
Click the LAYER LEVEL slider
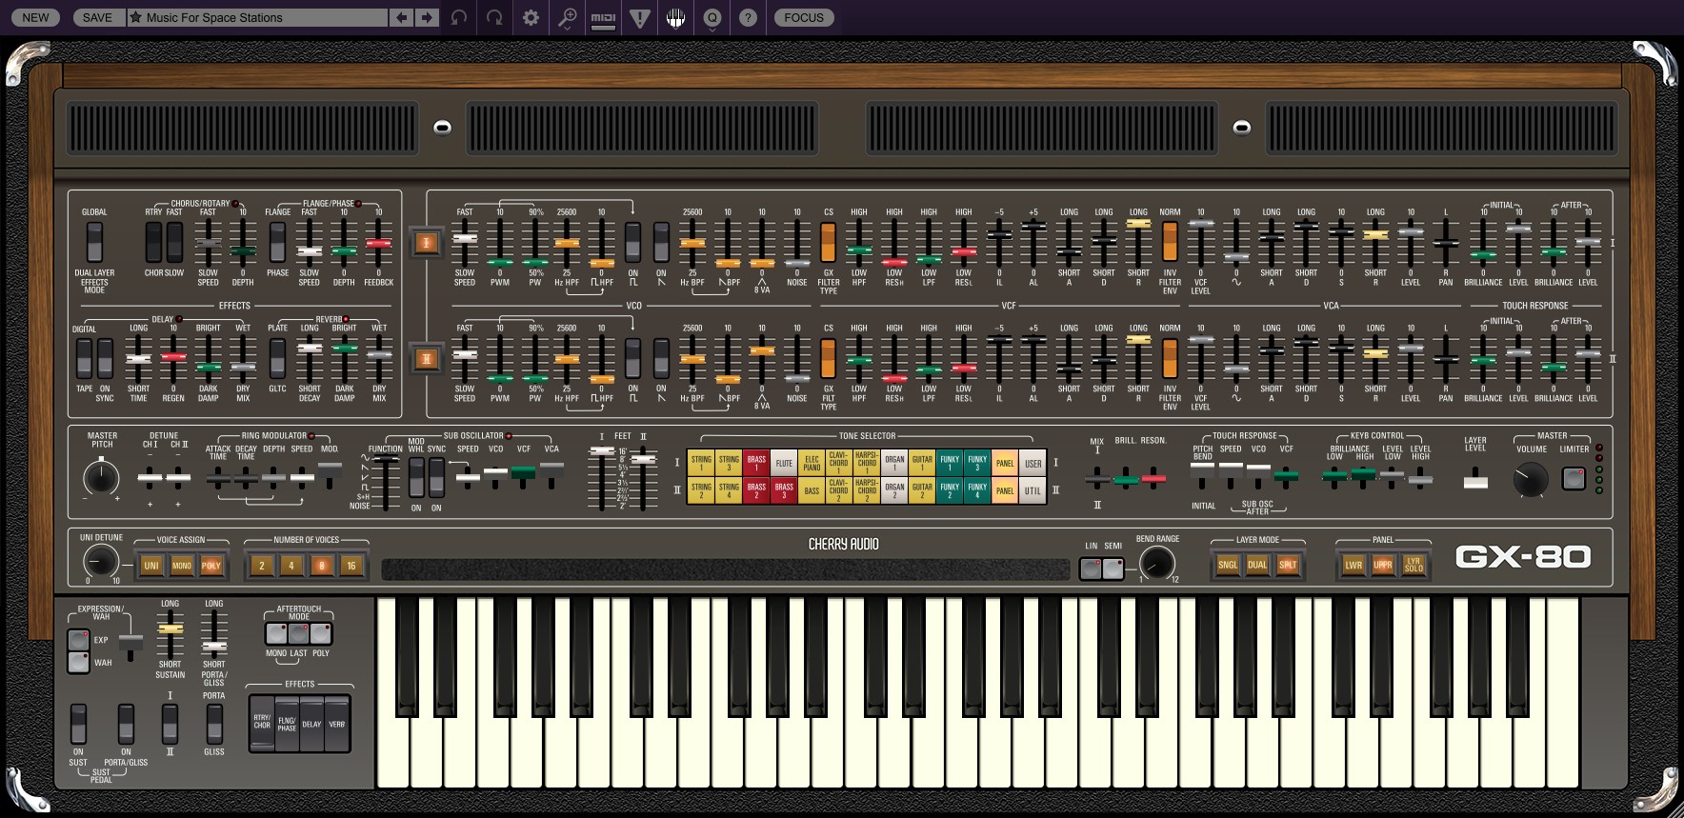pyautogui.click(x=1475, y=479)
